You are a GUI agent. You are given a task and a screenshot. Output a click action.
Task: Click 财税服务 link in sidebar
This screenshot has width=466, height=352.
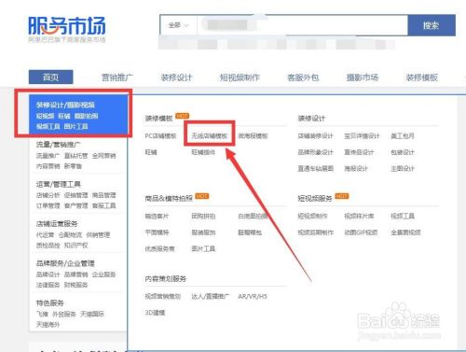pyautogui.click(x=75, y=285)
